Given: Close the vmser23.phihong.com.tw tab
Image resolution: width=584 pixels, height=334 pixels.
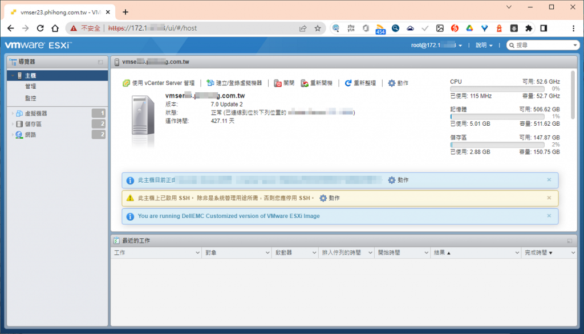Looking at the screenshot, I should [108, 12].
